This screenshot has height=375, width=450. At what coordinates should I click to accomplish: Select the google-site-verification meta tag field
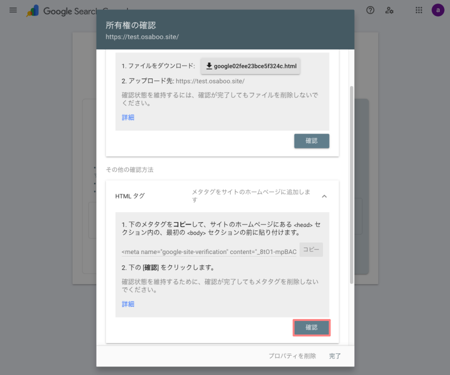click(209, 252)
